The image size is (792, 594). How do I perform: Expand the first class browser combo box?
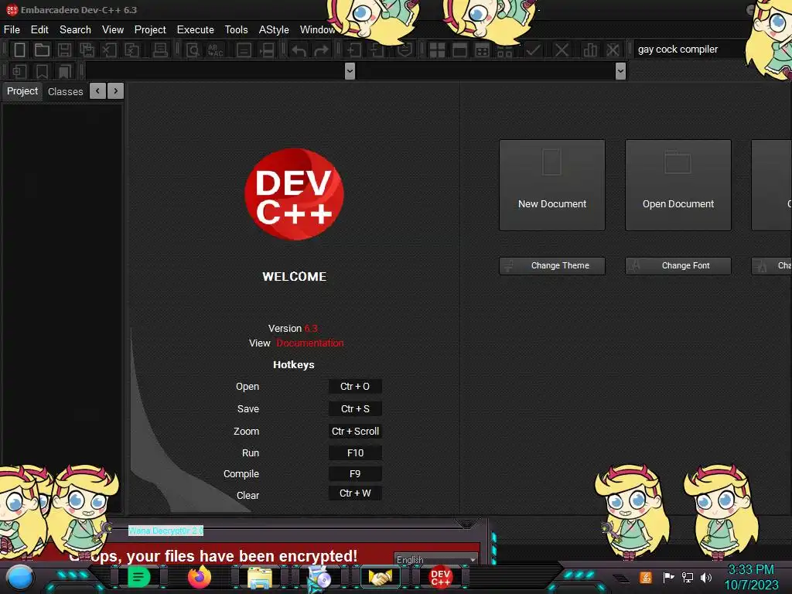[x=350, y=71]
